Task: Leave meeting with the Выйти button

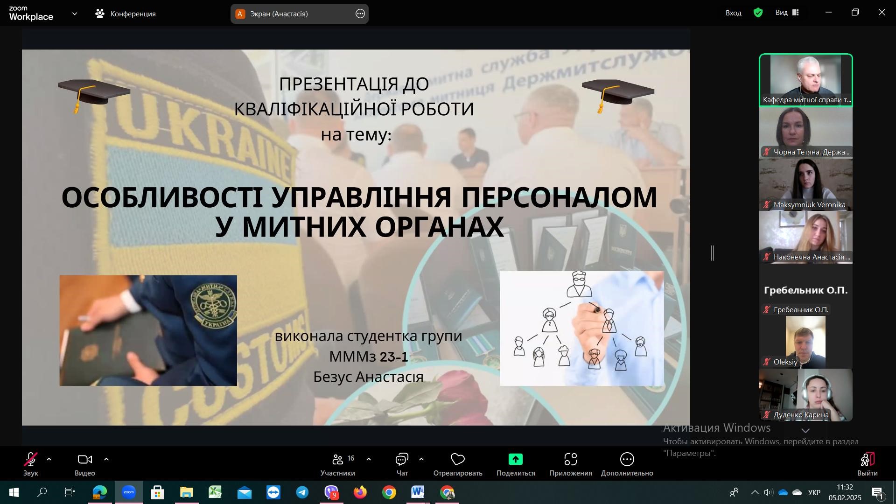Action: click(868, 464)
